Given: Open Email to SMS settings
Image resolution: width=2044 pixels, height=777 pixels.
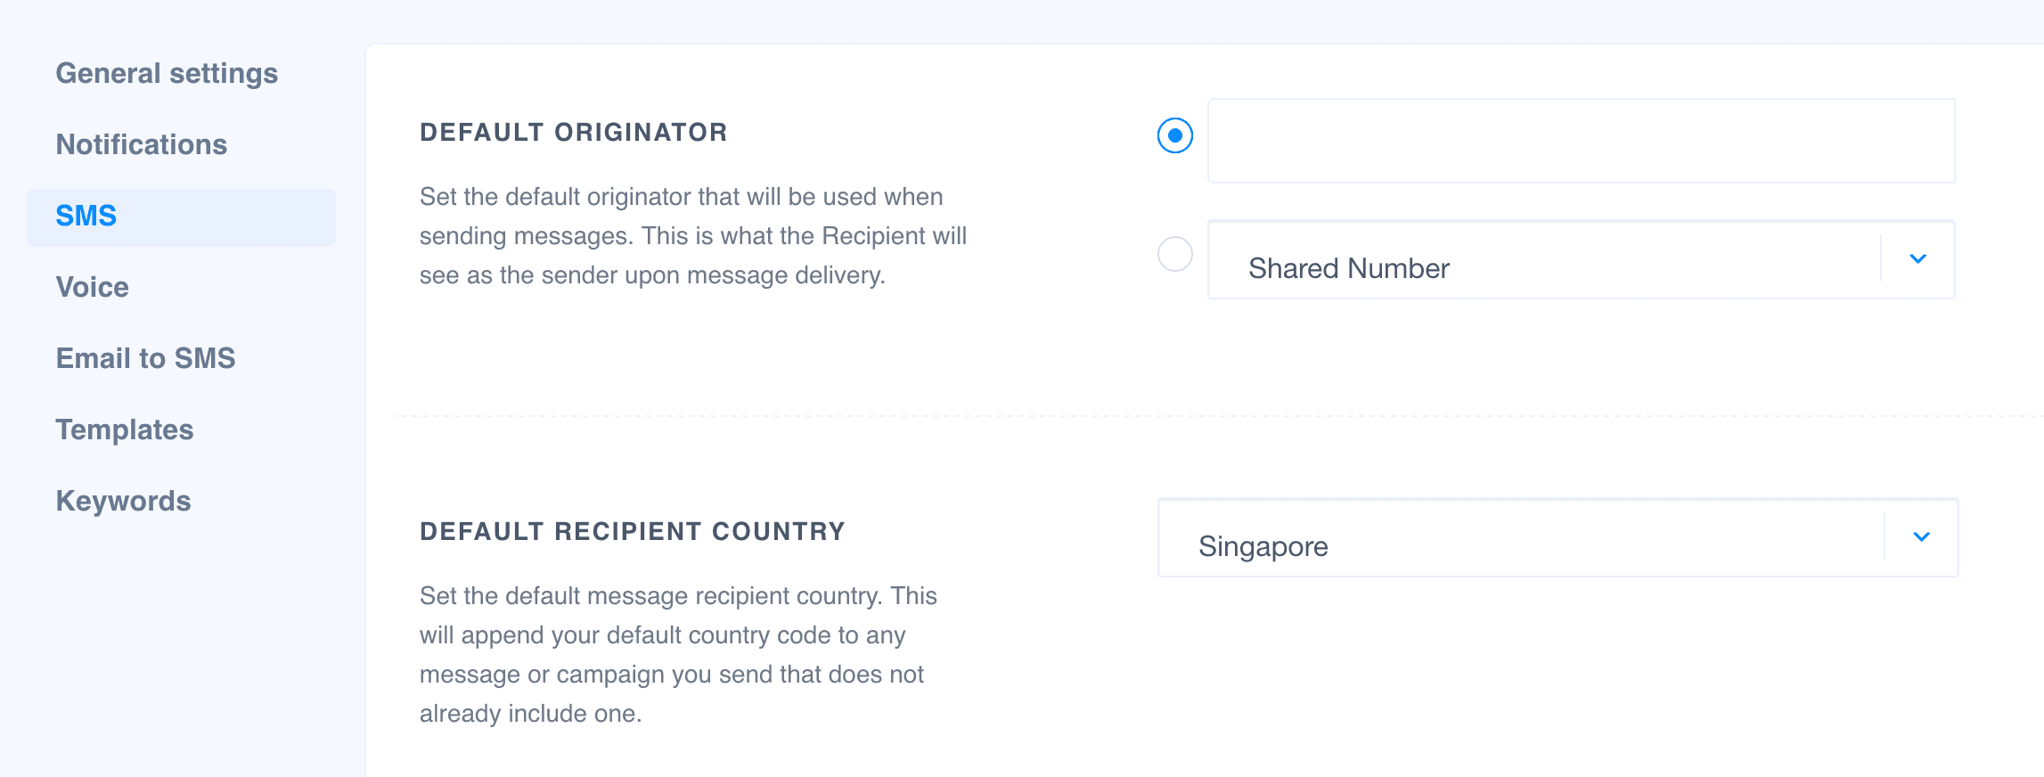Looking at the screenshot, I should click(145, 358).
